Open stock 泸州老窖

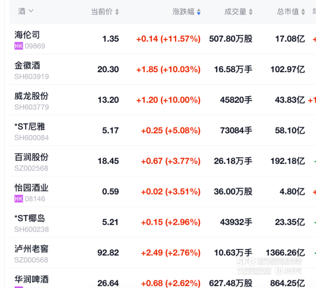(x=32, y=249)
